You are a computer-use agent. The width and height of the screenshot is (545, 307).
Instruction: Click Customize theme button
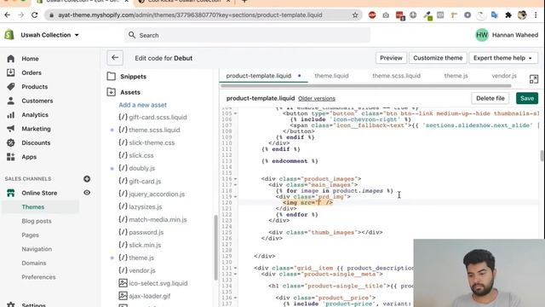(438, 58)
